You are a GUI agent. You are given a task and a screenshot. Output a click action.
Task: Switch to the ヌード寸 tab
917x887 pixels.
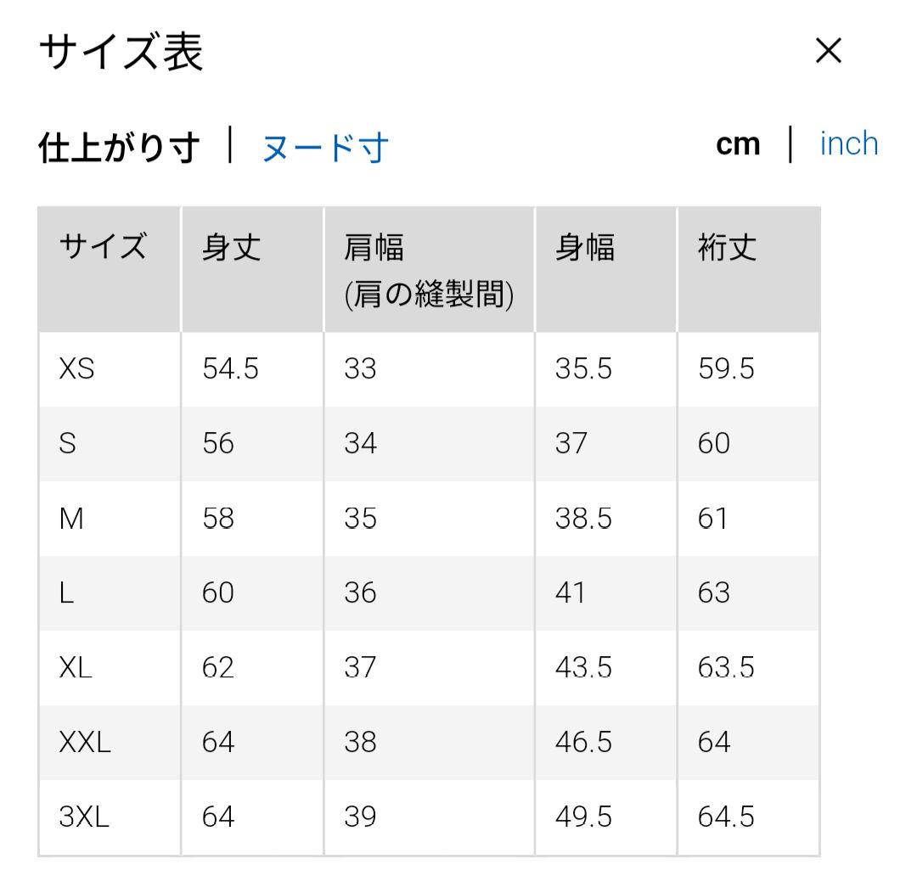[324, 147]
